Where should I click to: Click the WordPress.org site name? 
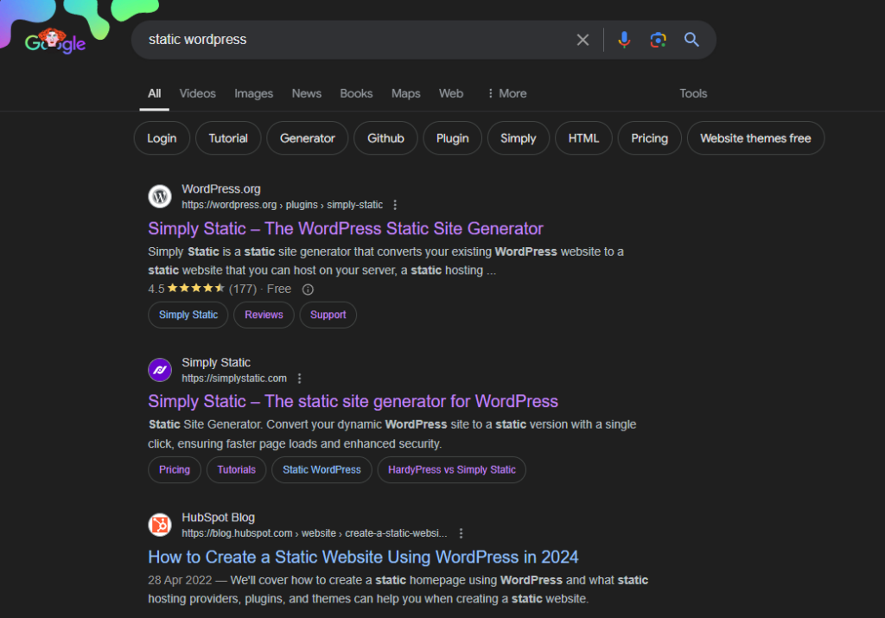(221, 189)
